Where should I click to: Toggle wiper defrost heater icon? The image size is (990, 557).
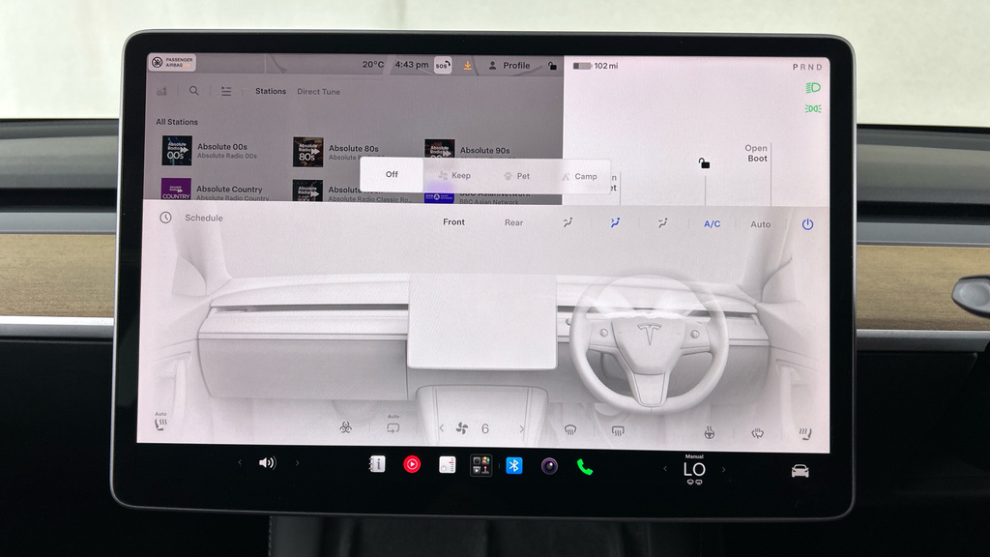click(x=757, y=433)
